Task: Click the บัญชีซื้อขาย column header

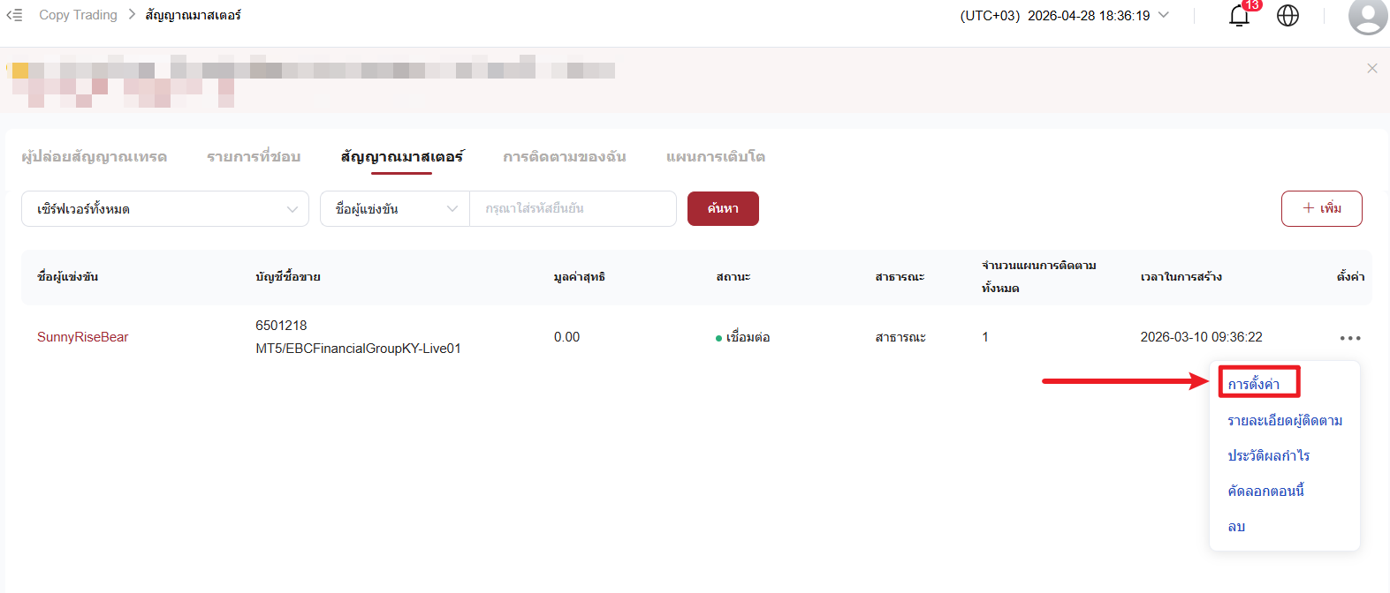Action: 288,276
